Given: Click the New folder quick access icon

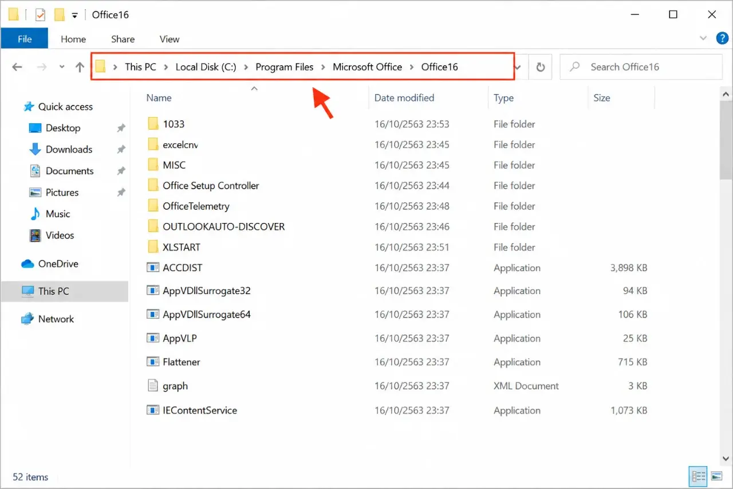Looking at the screenshot, I should coord(59,15).
